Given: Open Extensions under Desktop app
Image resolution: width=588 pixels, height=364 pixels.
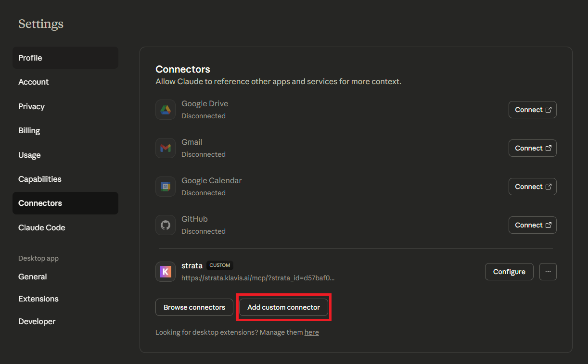Looking at the screenshot, I should tap(65, 299).
